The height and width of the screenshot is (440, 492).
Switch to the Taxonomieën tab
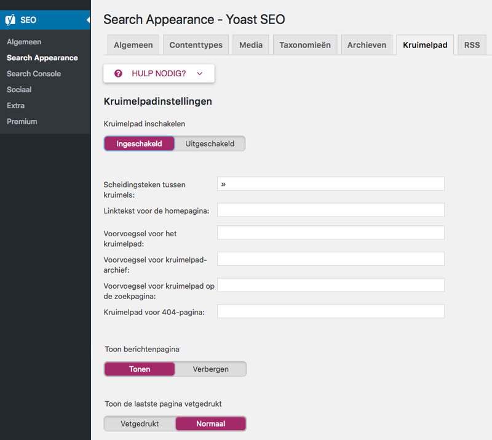(305, 45)
